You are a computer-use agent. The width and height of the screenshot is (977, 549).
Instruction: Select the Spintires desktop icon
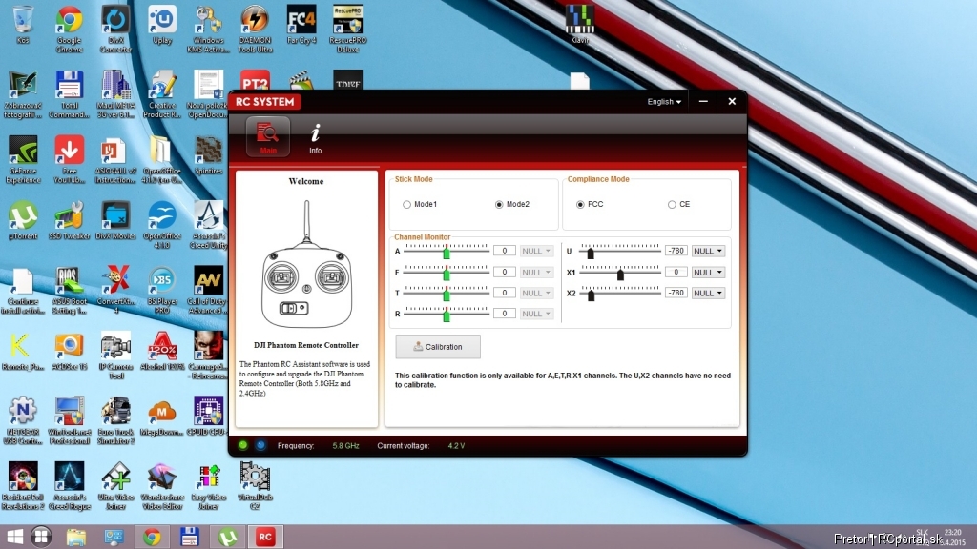[208, 155]
